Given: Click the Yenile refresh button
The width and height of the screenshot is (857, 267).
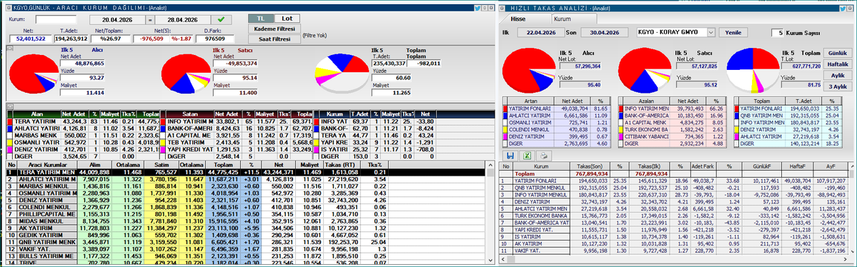Looking at the screenshot, I should tap(733, 33).
